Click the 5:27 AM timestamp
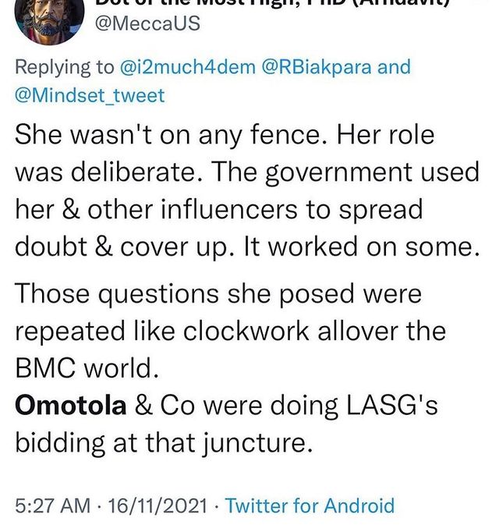This screenshot has width=499, height=525. pos(53,505)
